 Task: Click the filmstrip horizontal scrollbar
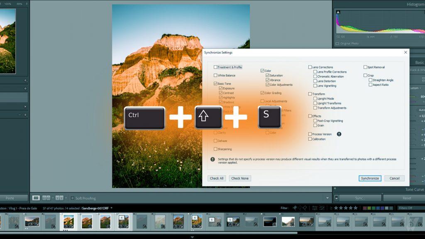point(149,232)
